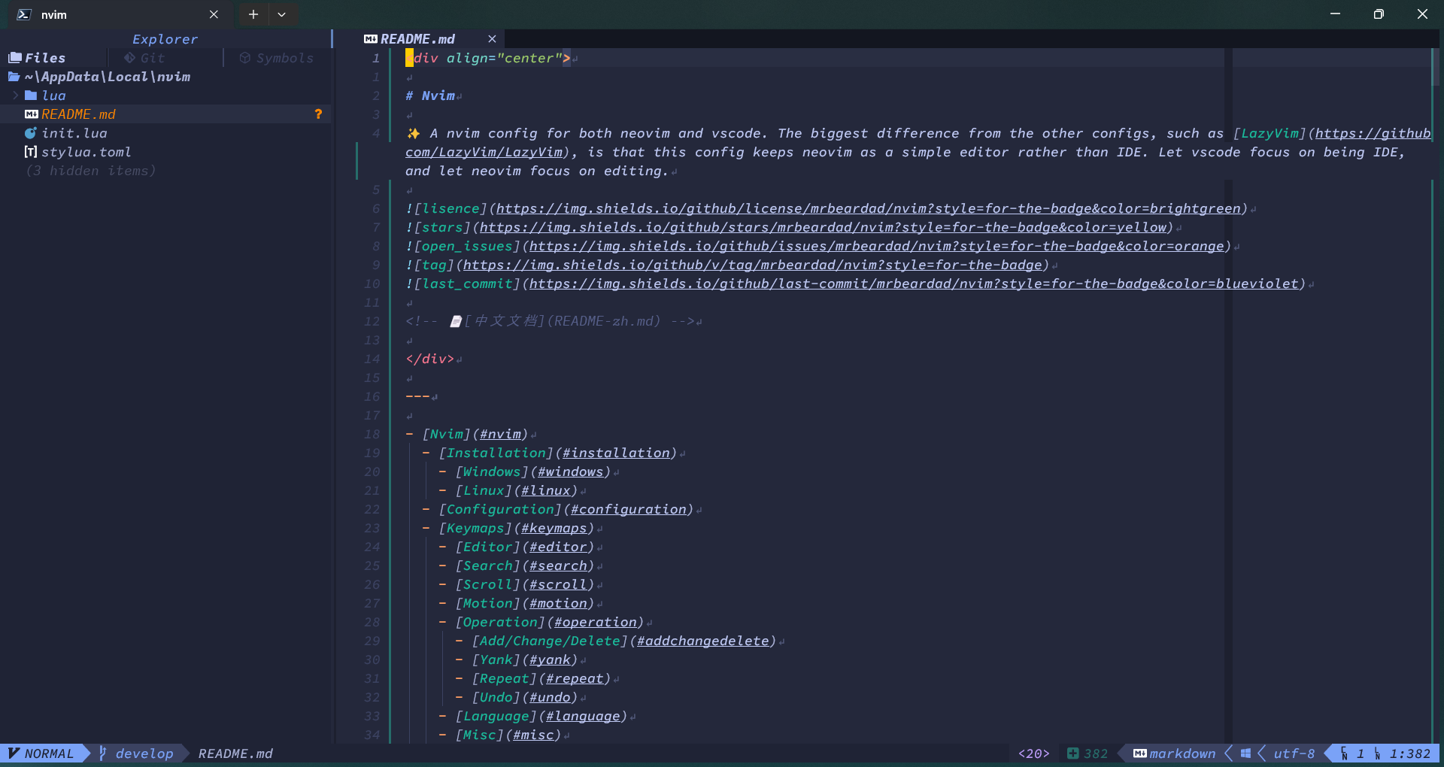
Task: Click the open folder icon of nvim root
Action: [x=14, y=77]
